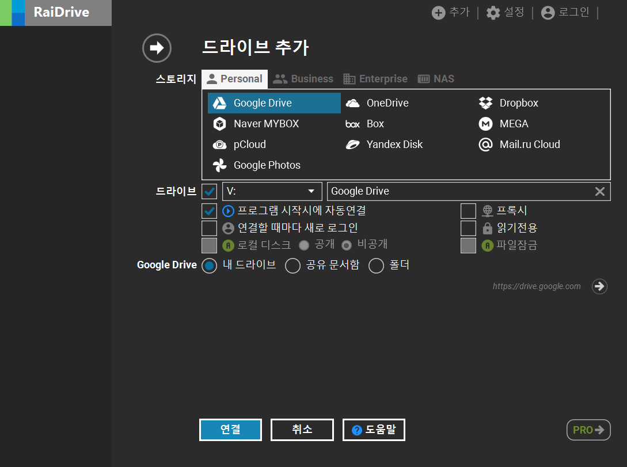Image resolution: width=627 pixels, height=467 pixels.
Task: Open help with the 도움말 button
Action: (x=374, y=430)
